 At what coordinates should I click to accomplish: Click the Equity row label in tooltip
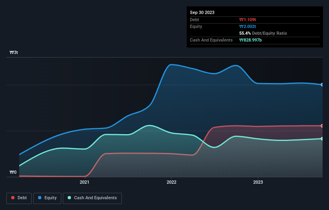196,26
